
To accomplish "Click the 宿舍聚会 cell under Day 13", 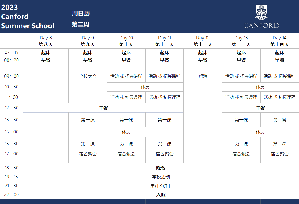I will click(241, 154).
